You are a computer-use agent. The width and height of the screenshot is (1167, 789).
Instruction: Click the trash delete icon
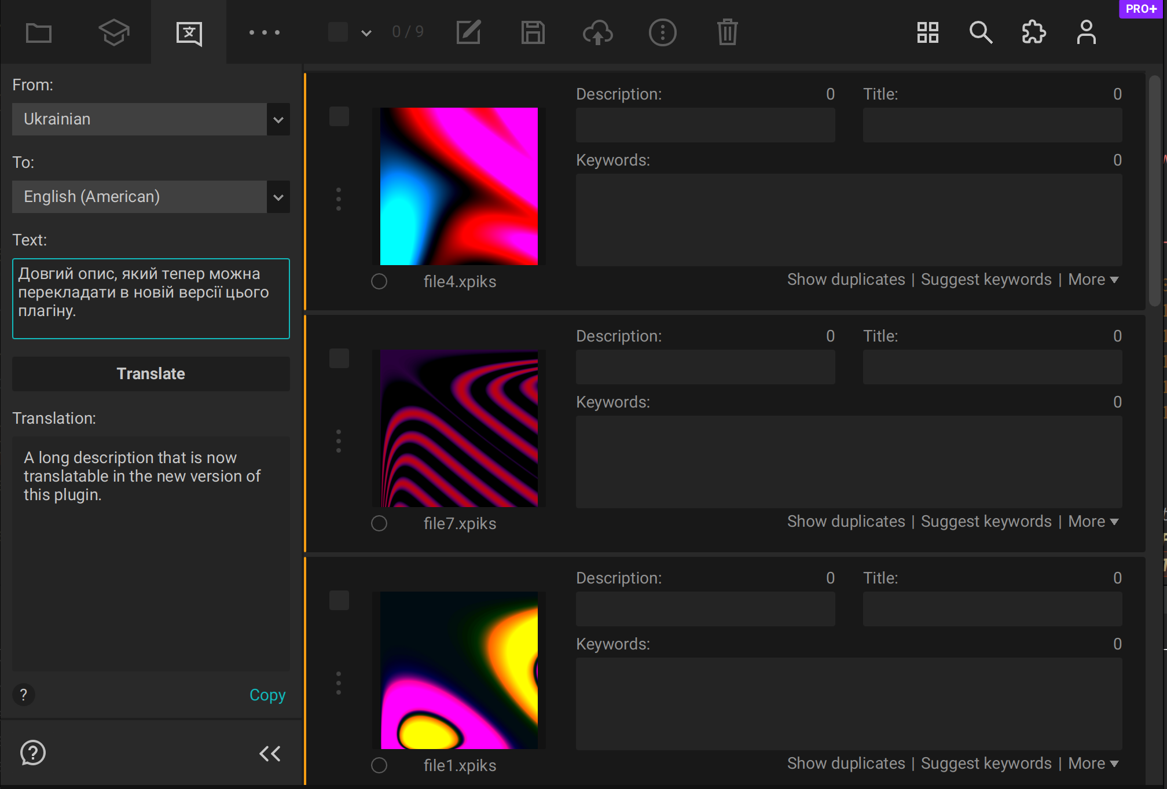727,32
